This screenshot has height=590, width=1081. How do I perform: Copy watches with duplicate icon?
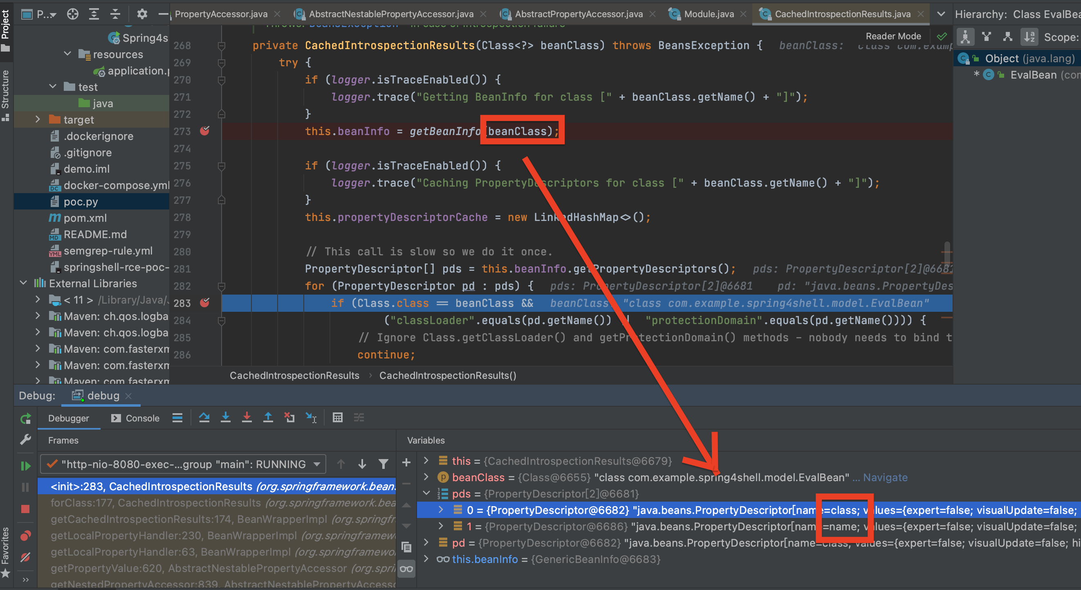tap(406, 547)
